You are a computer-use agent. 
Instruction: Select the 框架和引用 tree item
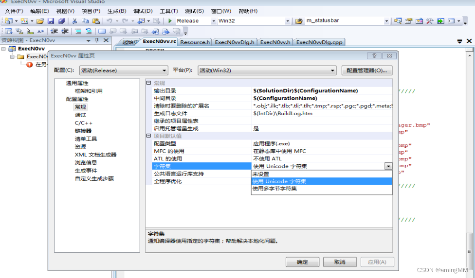(89, 91)
